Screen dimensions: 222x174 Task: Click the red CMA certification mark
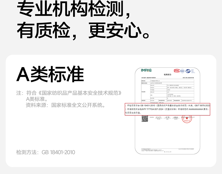177,71
